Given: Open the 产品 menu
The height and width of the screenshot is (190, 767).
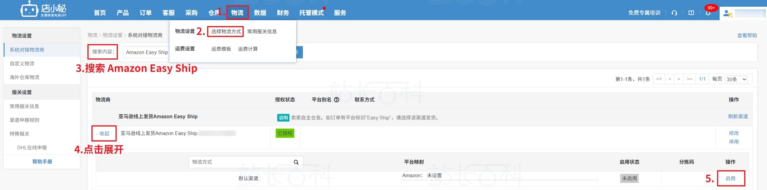Looking at the screenshot, I should [123, 13].
